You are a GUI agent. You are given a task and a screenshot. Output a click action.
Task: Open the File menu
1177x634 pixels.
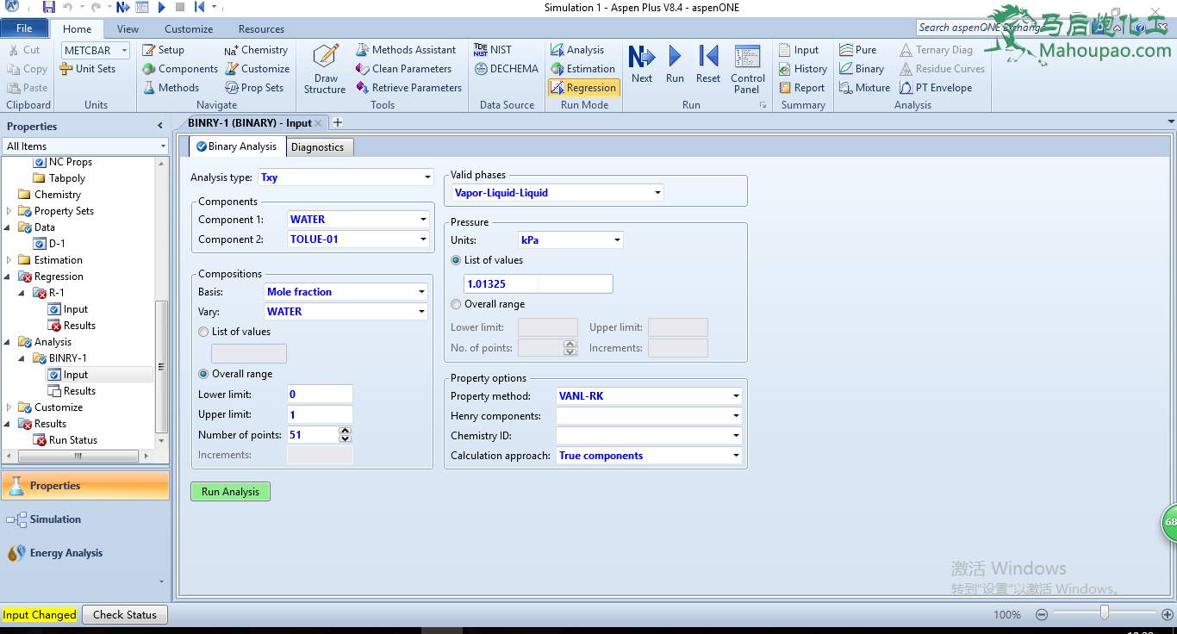(25, 28)
